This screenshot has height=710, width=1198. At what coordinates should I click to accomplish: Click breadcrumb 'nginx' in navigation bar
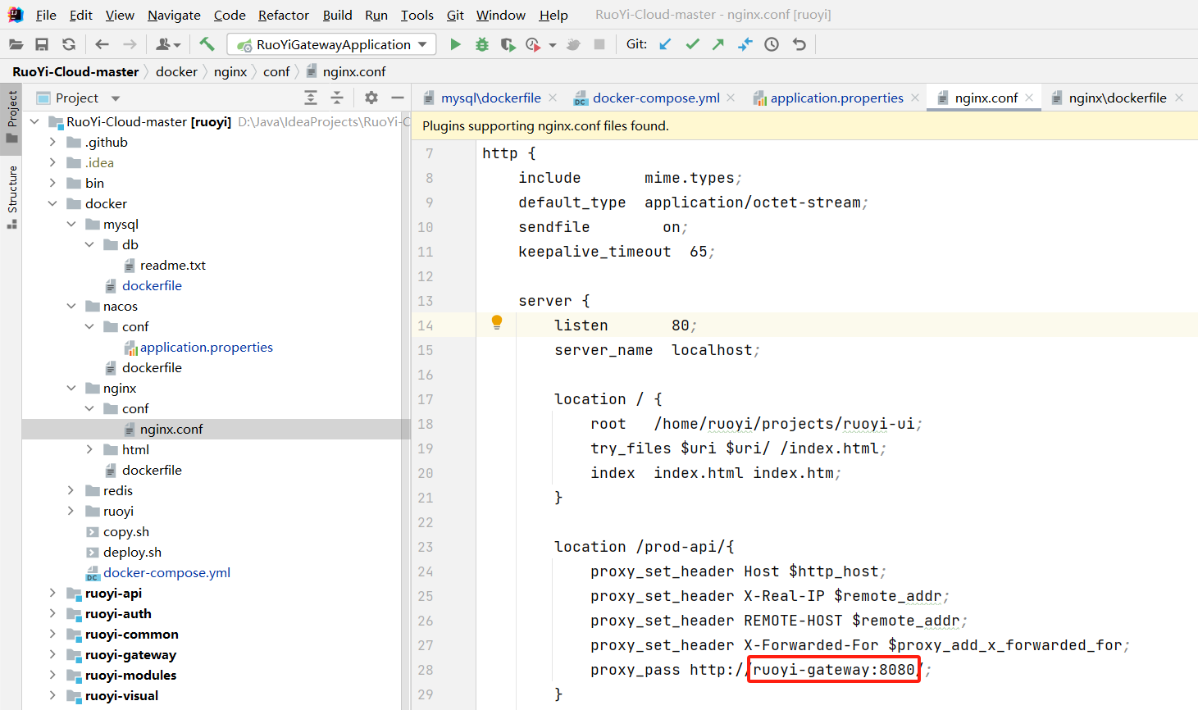click(230, 71)
